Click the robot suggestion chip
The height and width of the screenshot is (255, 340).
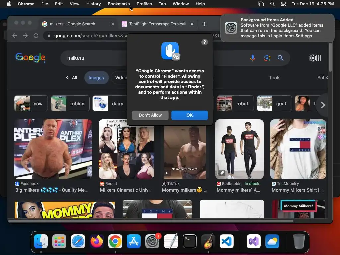coord(235,104)
